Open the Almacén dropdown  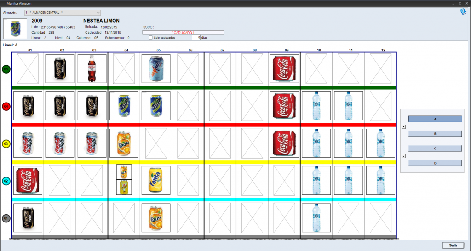63,12
